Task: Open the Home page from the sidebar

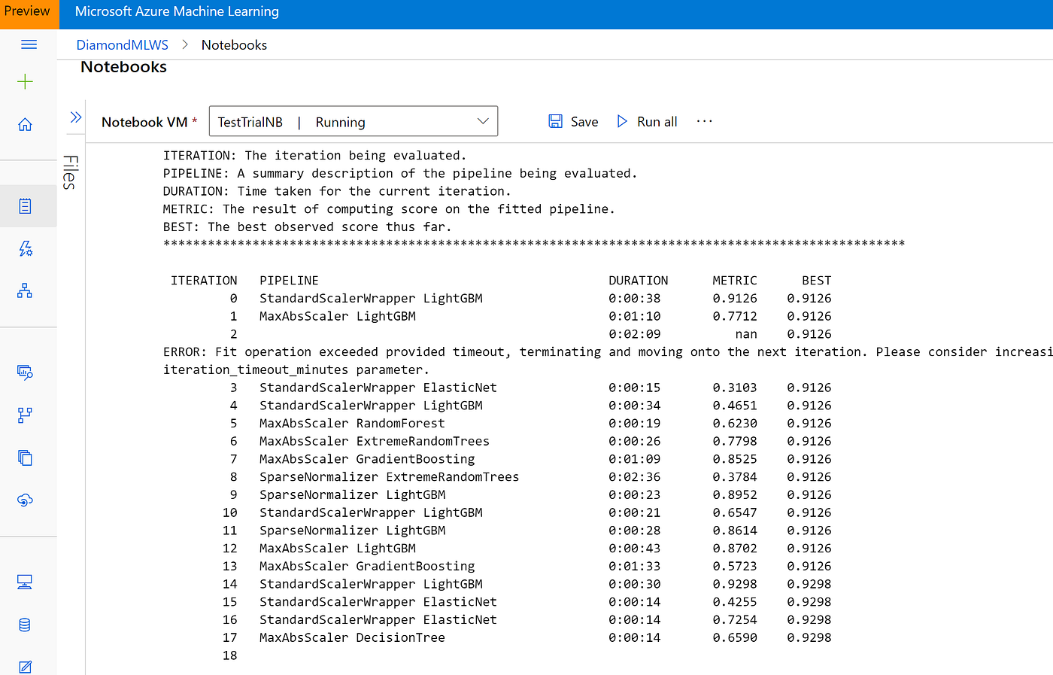Action: click(x=25, y=124)
